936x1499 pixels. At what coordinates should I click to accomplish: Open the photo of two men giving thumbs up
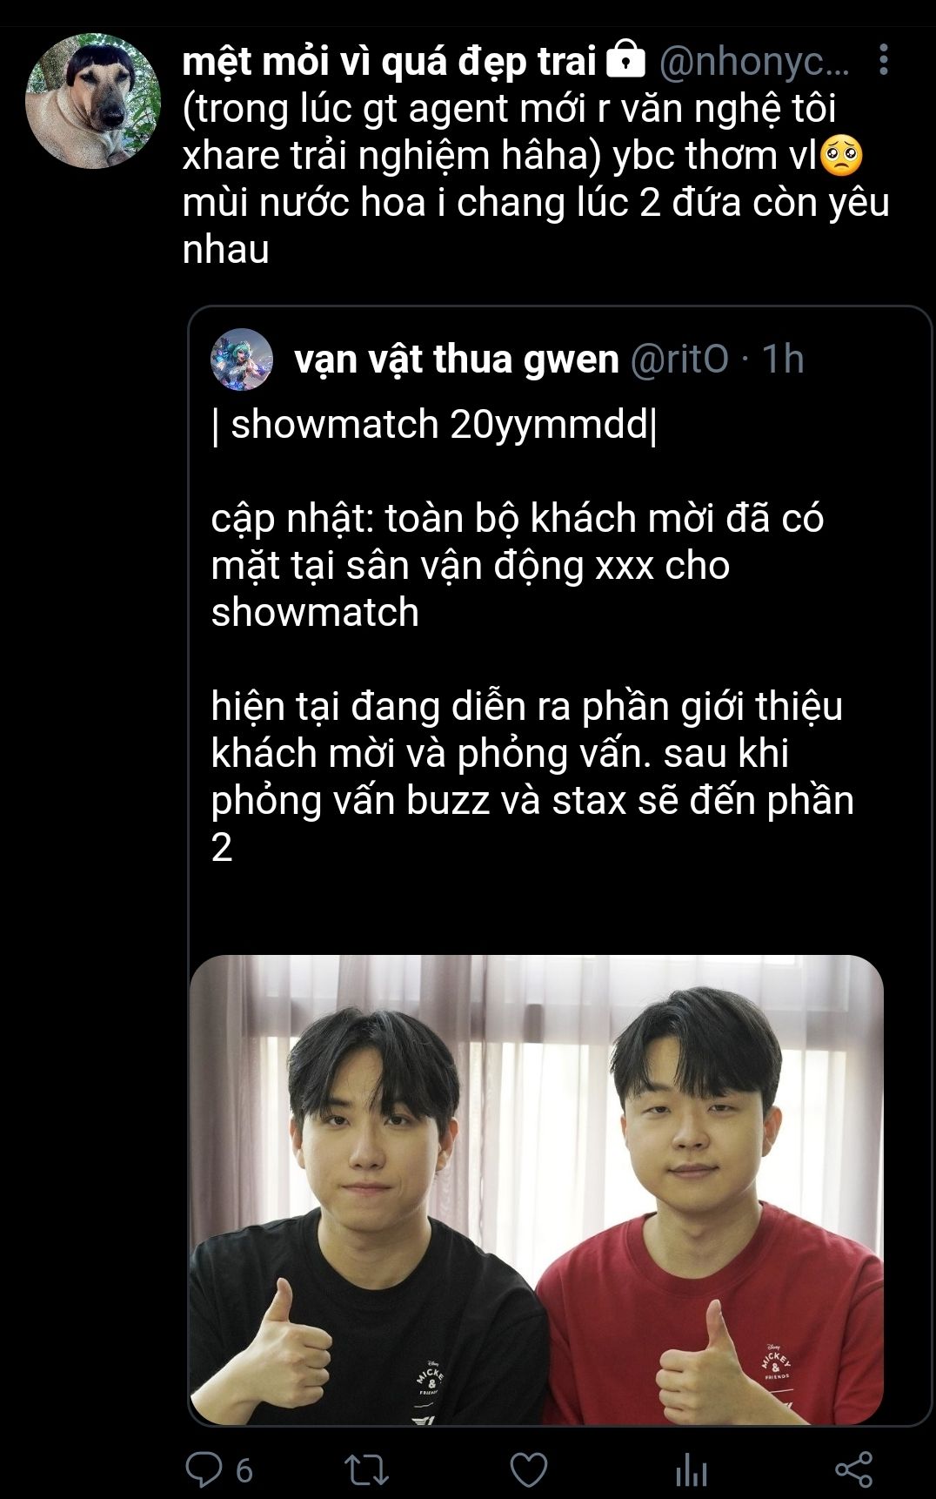click(x=537, y=1190)
